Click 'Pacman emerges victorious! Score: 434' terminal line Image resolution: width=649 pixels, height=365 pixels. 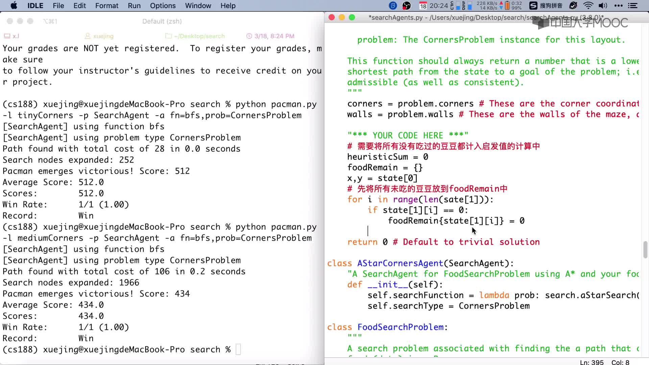pyautogui.click(x=96, y=294)
